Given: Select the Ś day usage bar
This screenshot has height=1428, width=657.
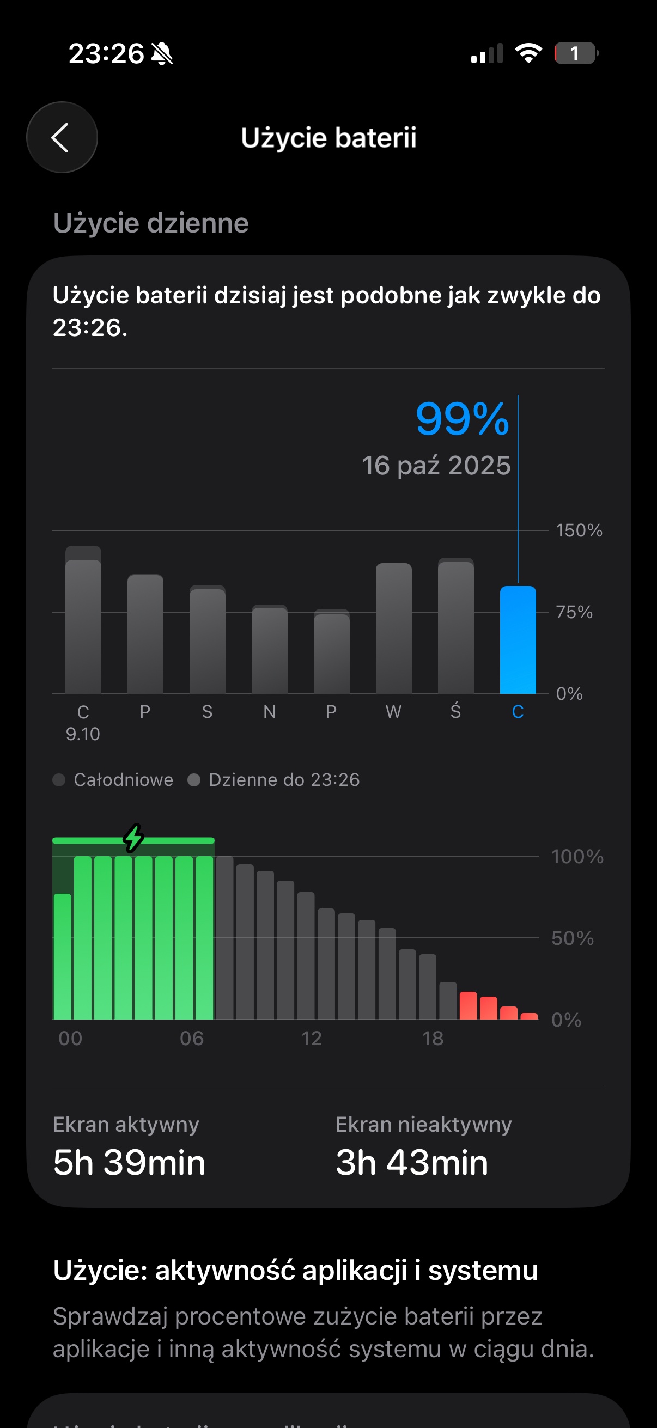Looking at the screenshot, I should click(456, 626).
